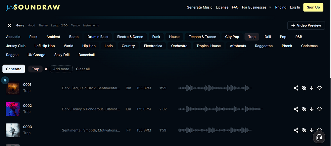Seek within track 0002 waveform
This screenshot has height=146, width=331.
pos(220,109)
